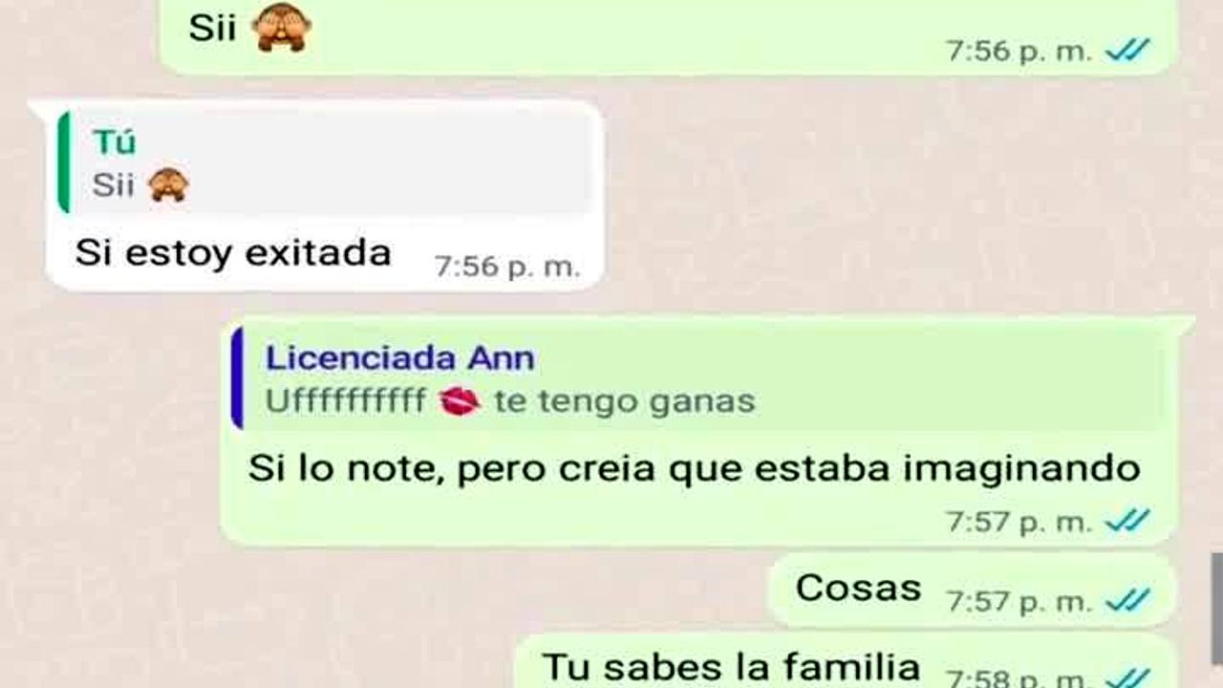Tap the kiss lips emoji in quoted message

point(460,402)
